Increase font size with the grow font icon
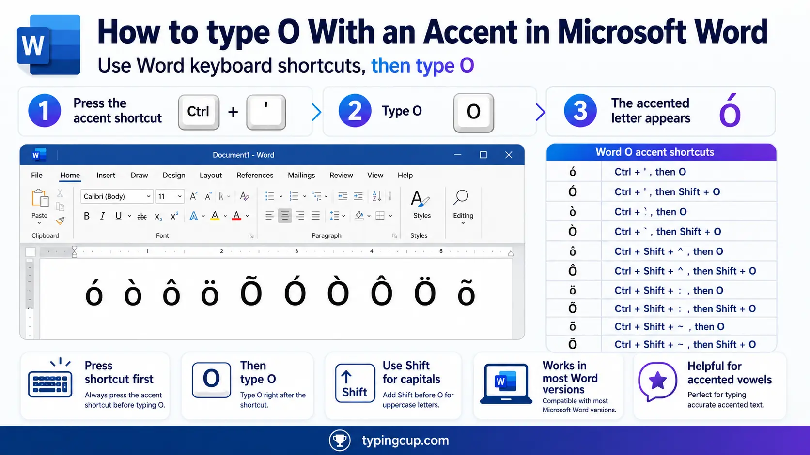This screenshot has width=810, height=455. pyautogui.click(x=193, y=196)
